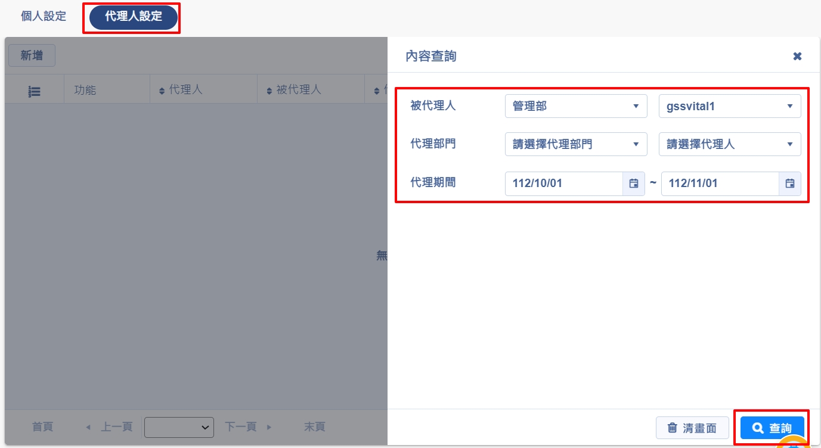Sort by 被代理人 column sort icon

click(x=269, y=91)
